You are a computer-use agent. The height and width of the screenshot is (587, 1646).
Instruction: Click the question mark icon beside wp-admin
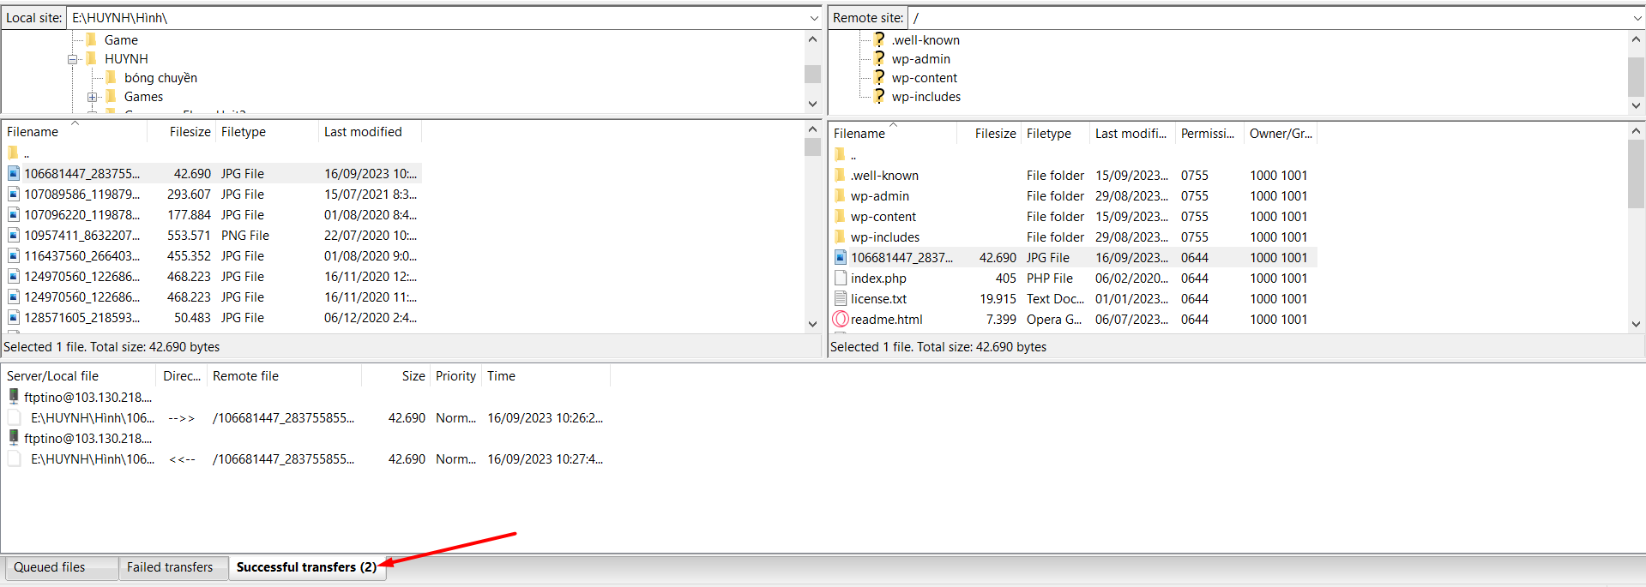coord(879,59)
